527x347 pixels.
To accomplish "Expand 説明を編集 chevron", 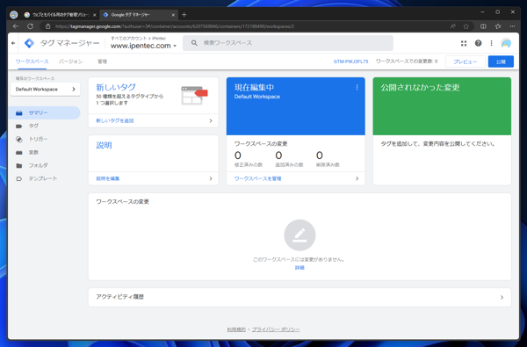I will tap(211, 178).
